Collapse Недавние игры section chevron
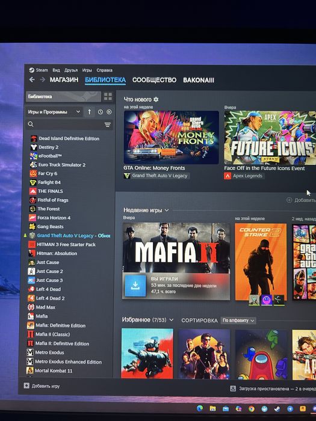The height and width of the screenshot is (421, 316). coord(167,210)
